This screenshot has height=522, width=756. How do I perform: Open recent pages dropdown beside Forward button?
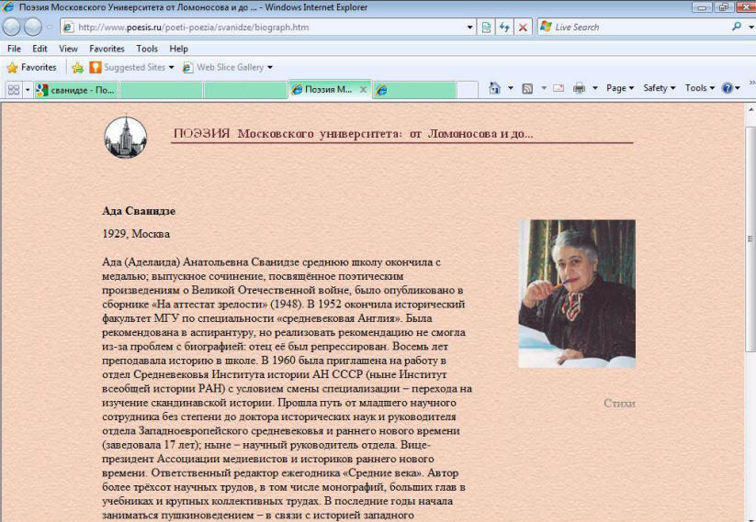(x=49, y=27)
